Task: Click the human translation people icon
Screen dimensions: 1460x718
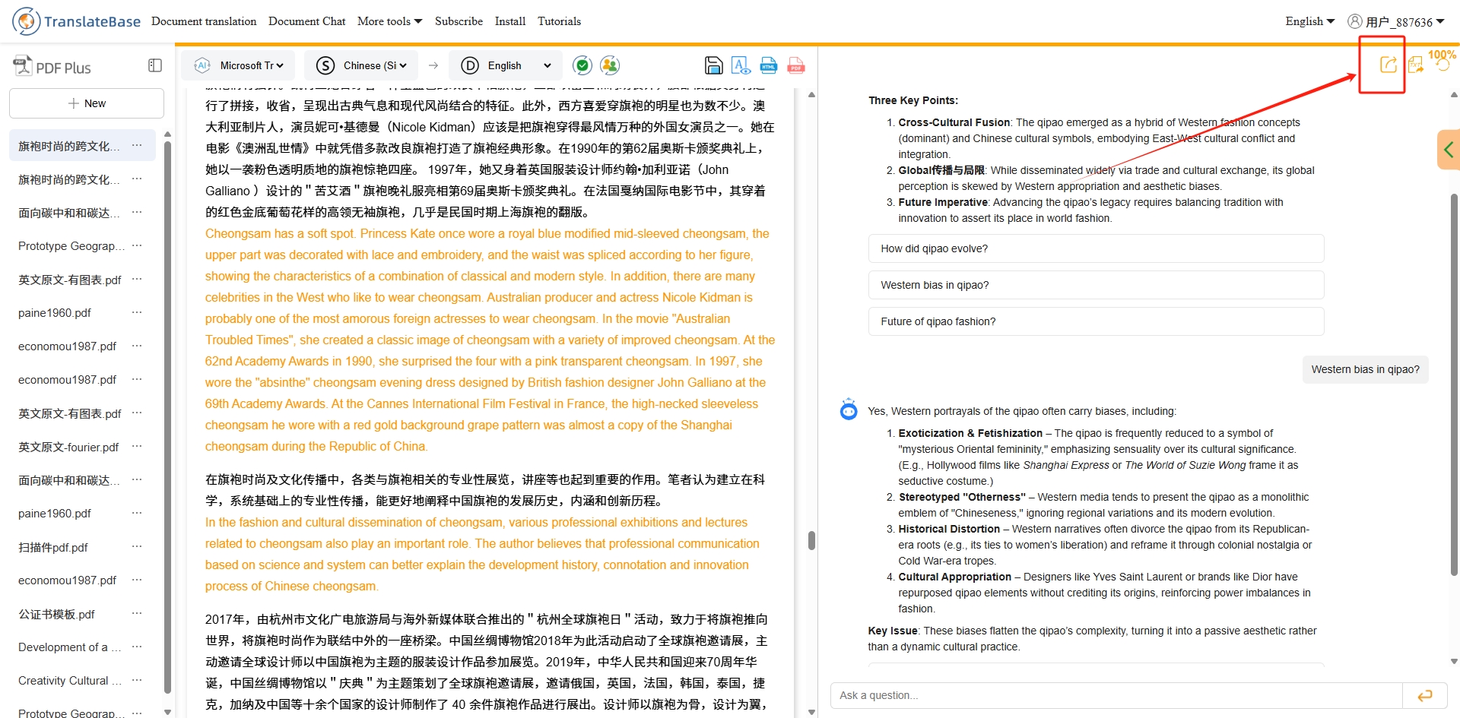Action: (610, 65)
